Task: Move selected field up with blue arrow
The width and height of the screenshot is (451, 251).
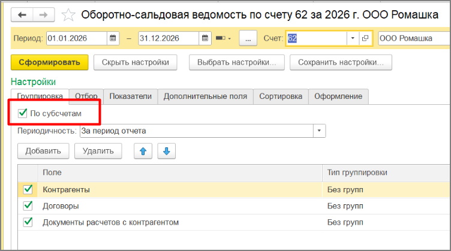Action: [143, 151]
